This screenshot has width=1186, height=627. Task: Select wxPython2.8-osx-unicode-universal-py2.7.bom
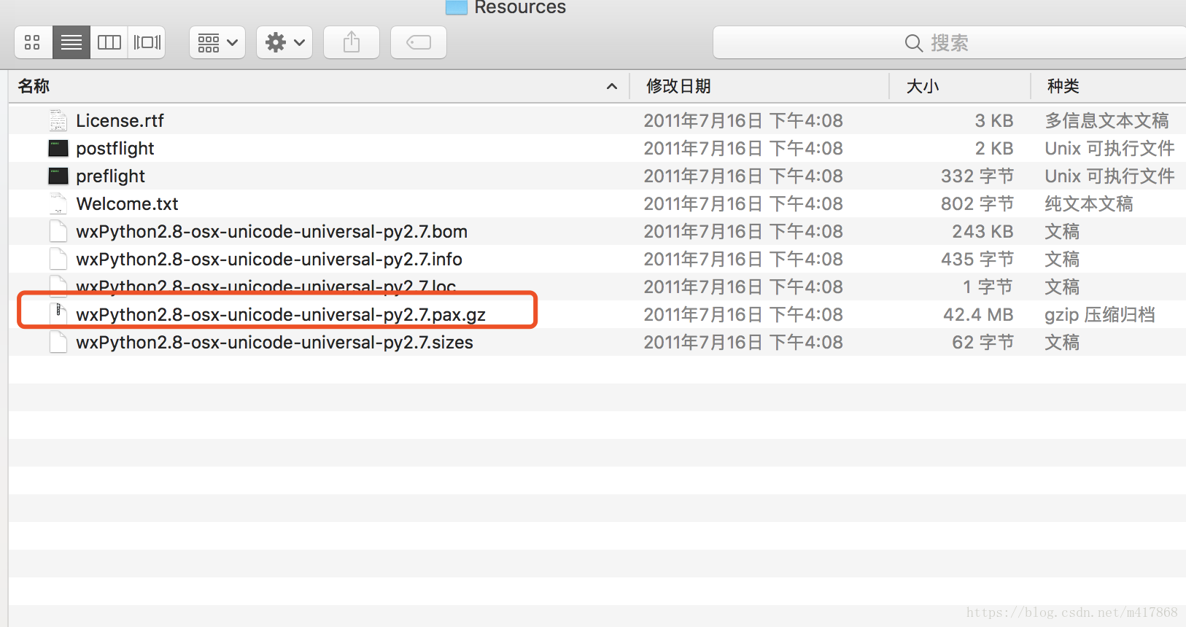click(x=271, y=231)
